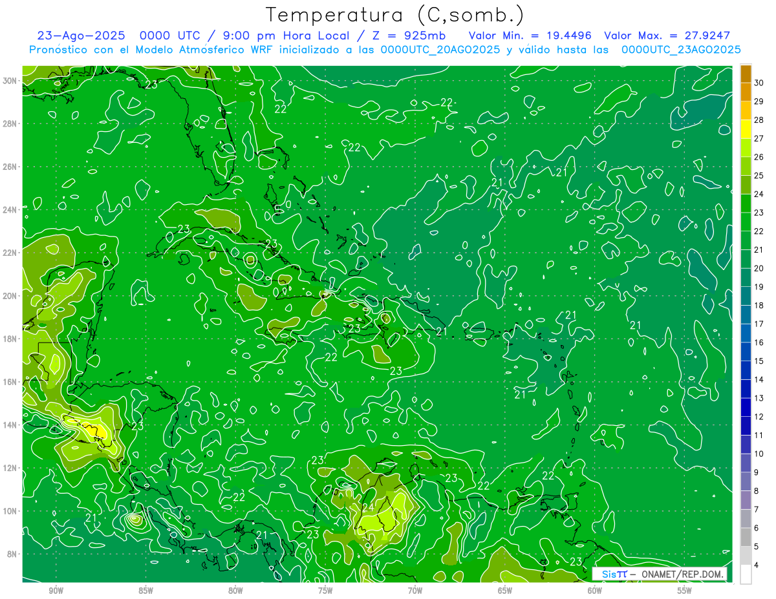Select the dark blue swatch between 12 and 13
This screenshot has height=599, width=776.
coord(746,408)
